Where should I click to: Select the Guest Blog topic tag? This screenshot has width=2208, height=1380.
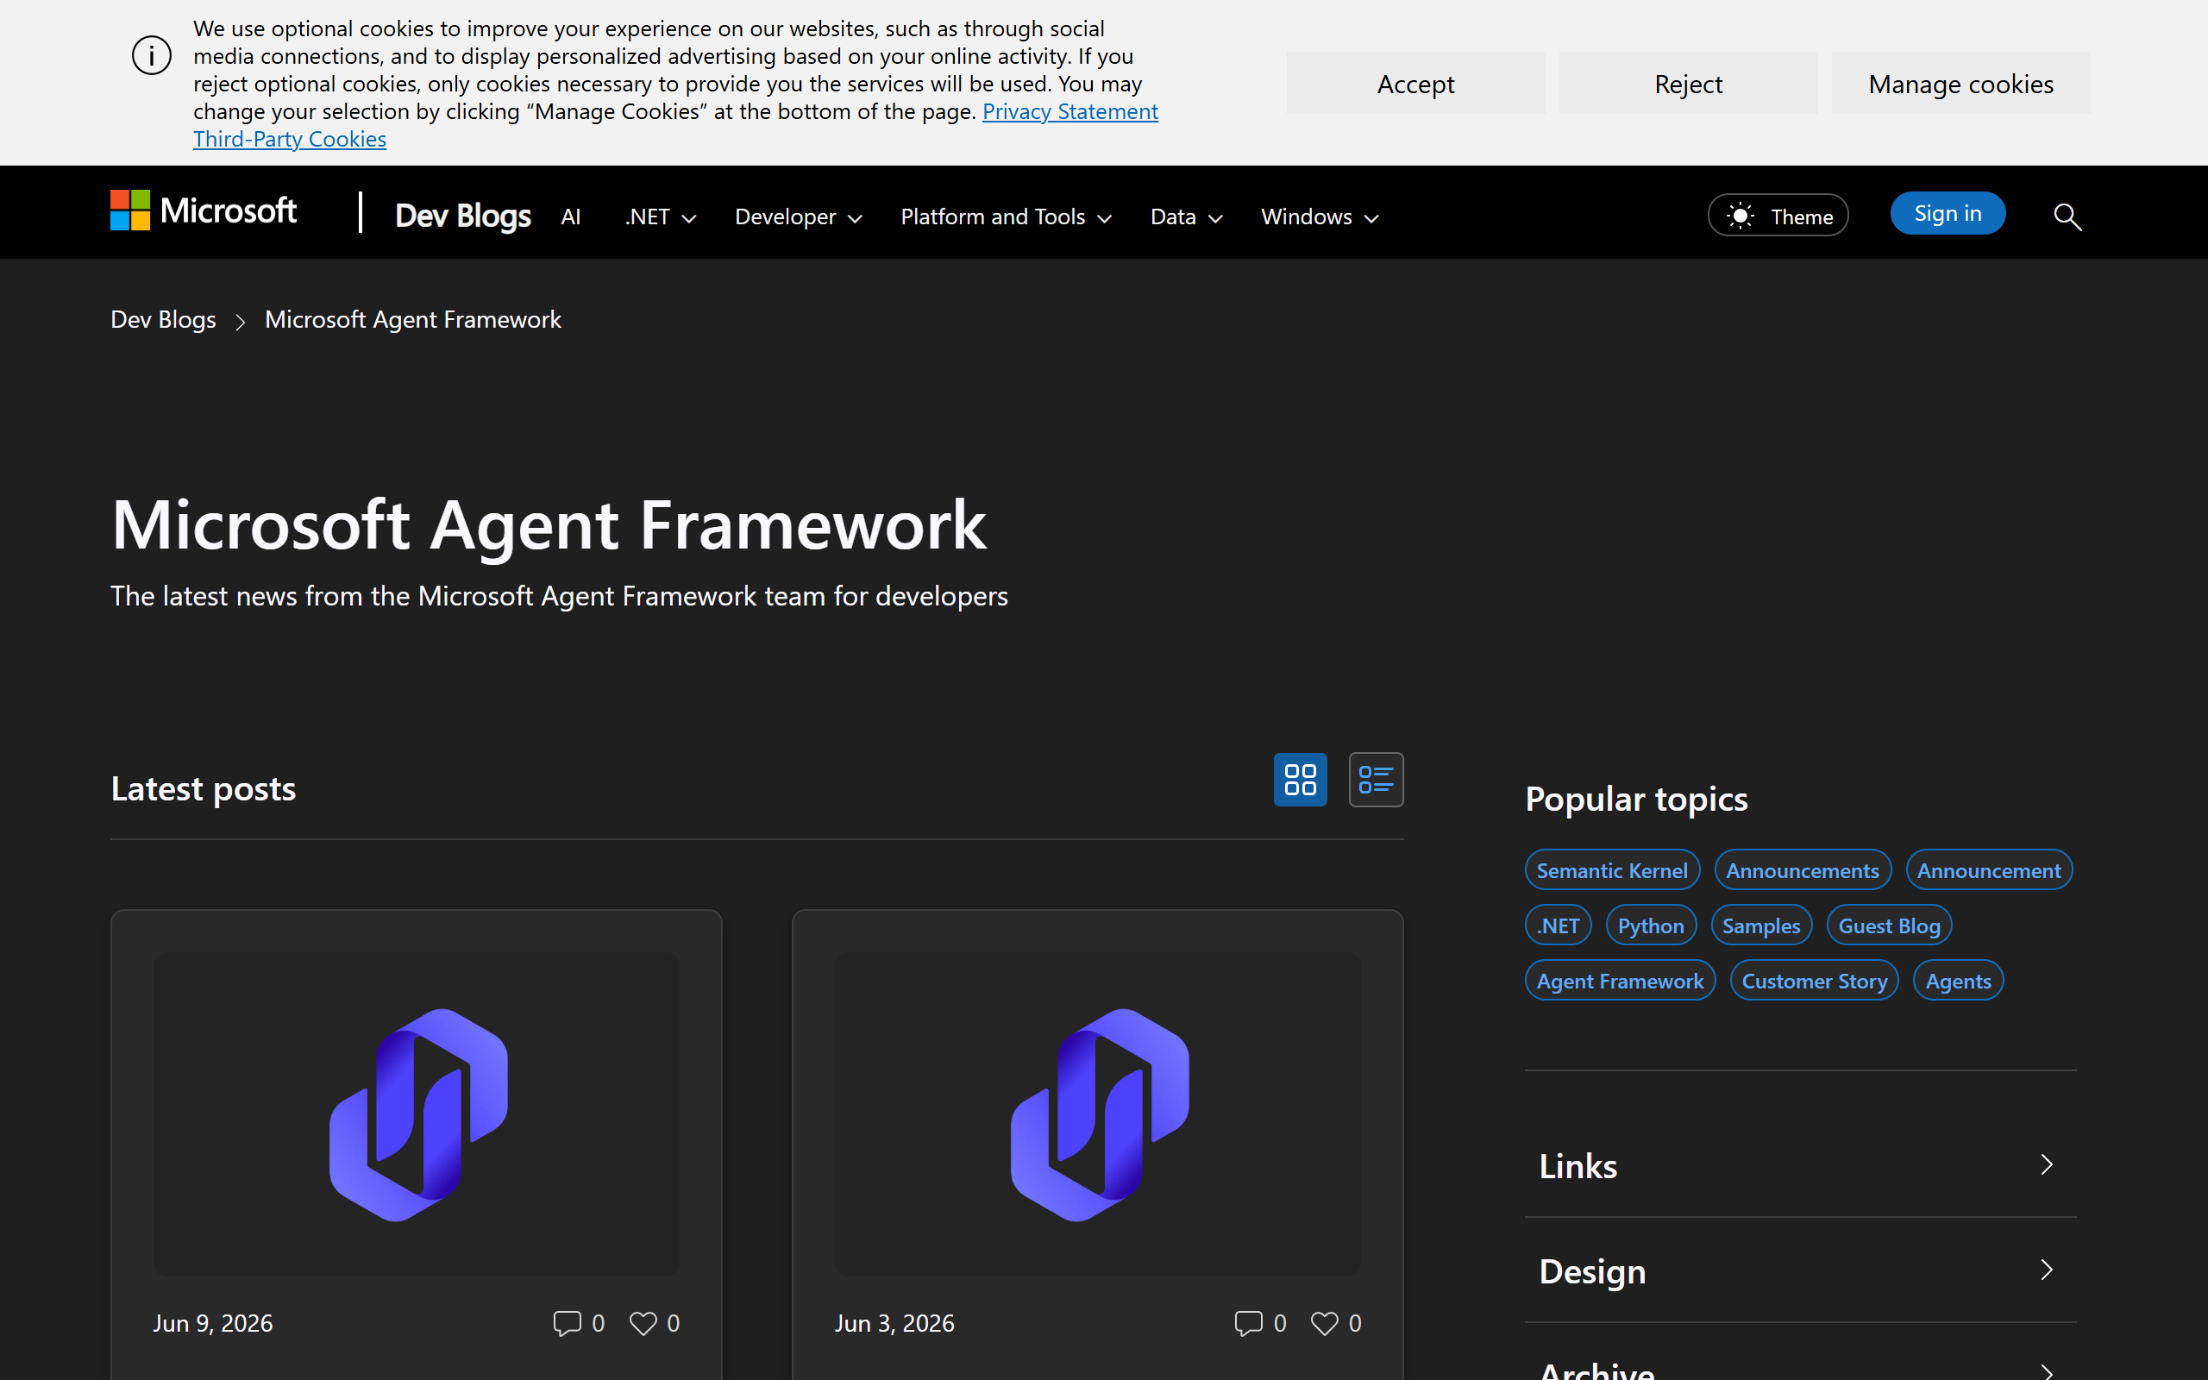coord(1889,925)
